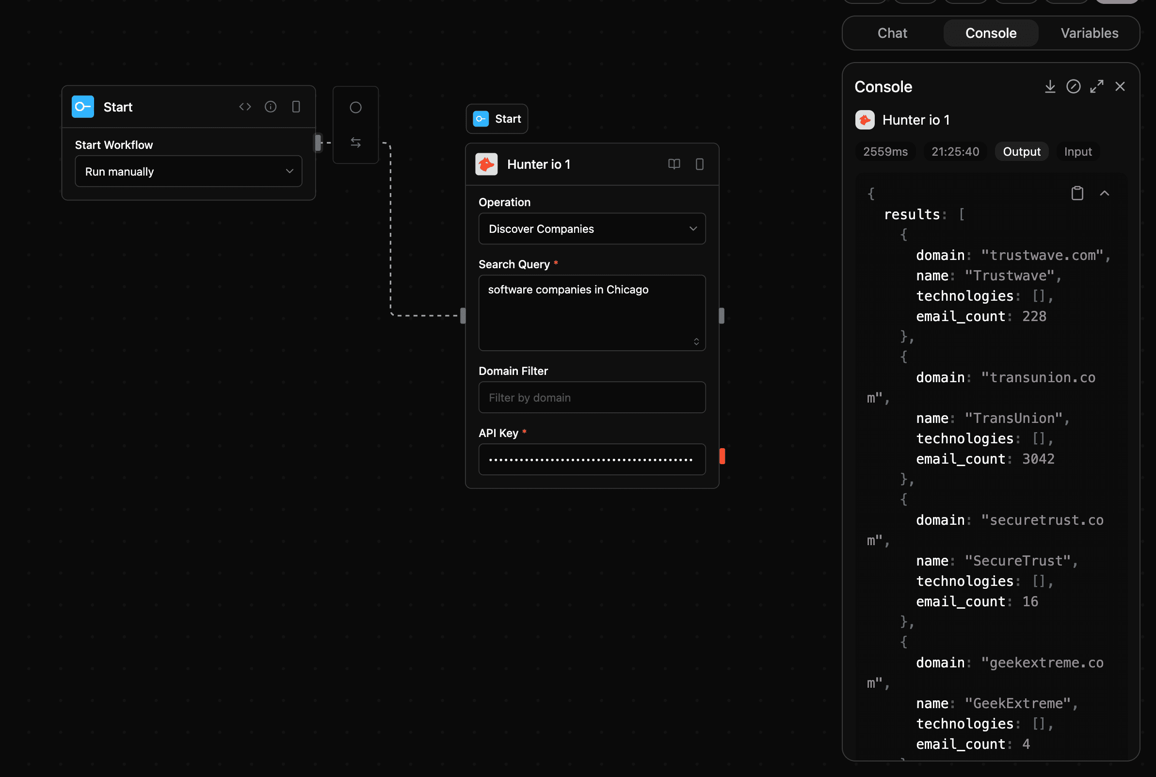Copy the JSON results to clipboard
The image size is (1156, 777).
coord(1077,193)
